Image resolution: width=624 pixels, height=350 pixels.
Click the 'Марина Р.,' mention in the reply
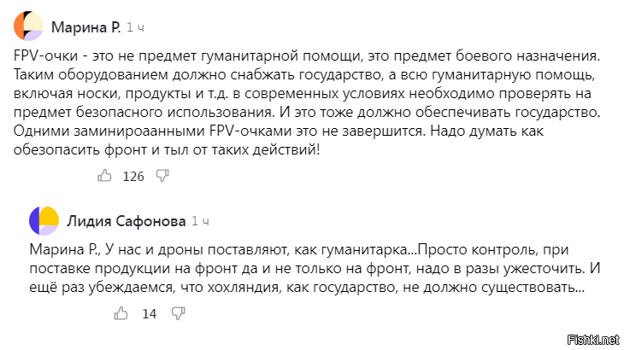[66, 250]
